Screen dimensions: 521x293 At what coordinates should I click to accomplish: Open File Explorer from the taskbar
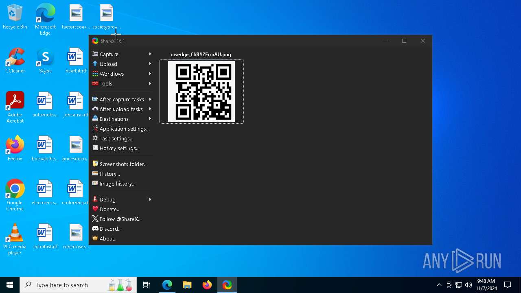[x=187, y=285]
